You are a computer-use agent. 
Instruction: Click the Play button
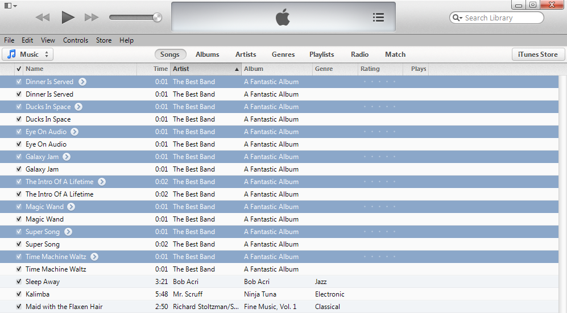point(68,18)
